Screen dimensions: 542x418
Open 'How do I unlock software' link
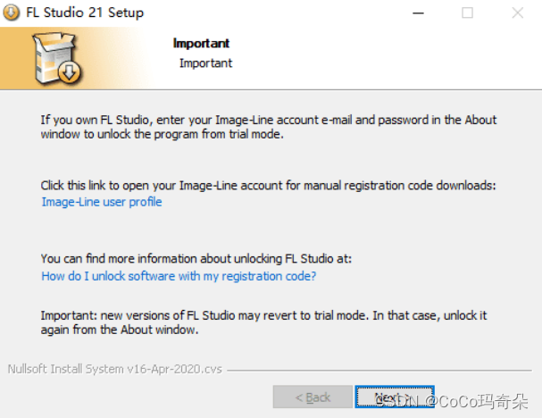pyautogui.click(x=179, y=276)
